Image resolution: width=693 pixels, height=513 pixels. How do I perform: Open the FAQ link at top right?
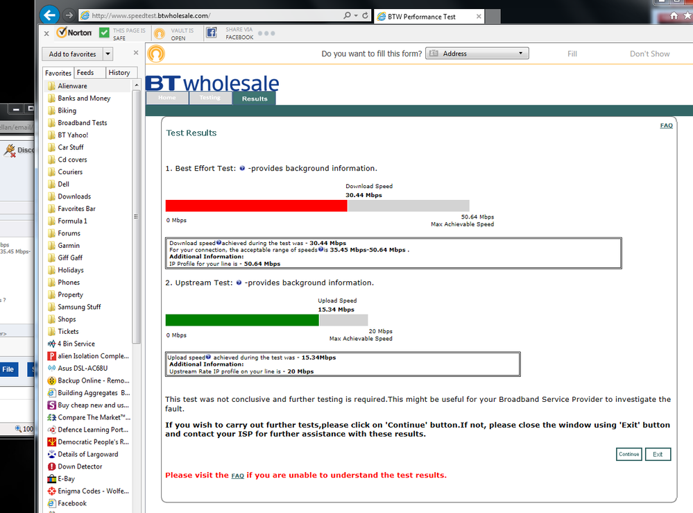coord(666,126)
